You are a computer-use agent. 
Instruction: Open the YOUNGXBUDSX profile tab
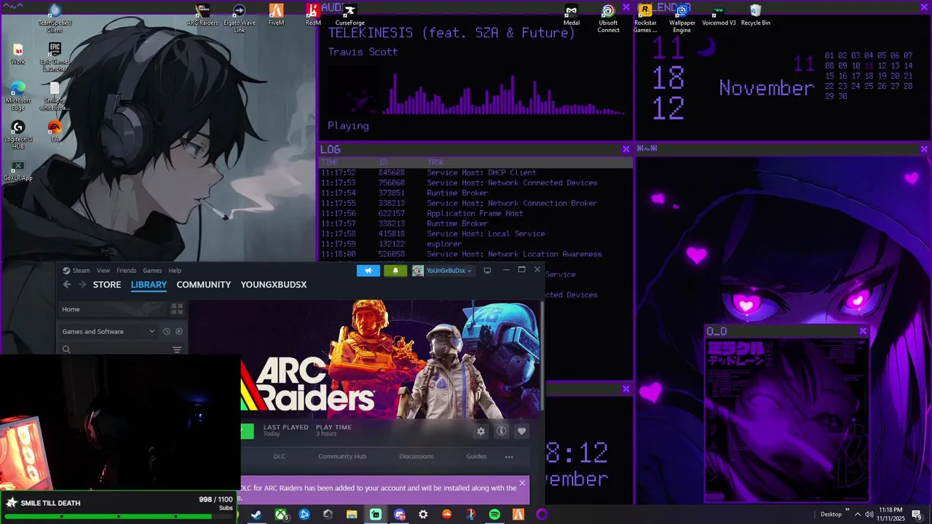coord(274,285)
